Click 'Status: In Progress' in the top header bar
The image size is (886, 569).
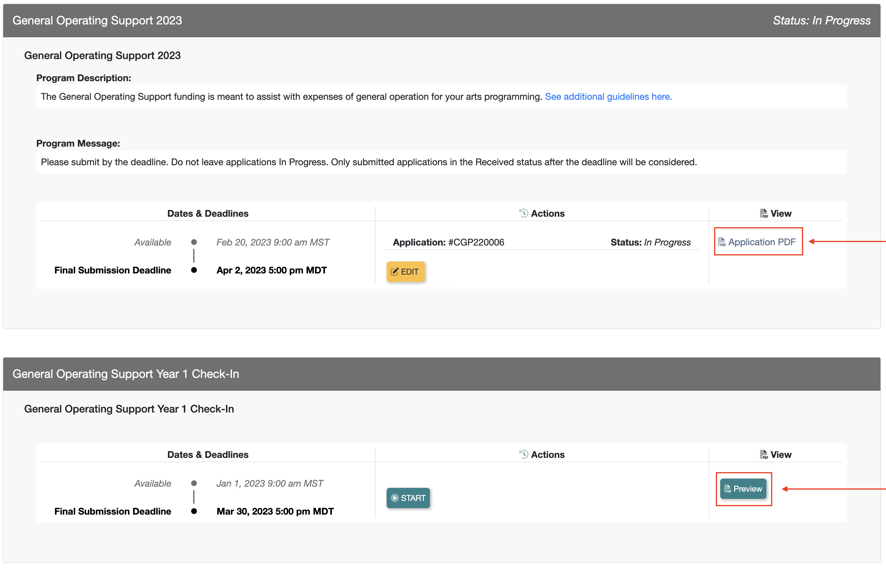pyautogui.click(x=822, y=20)
